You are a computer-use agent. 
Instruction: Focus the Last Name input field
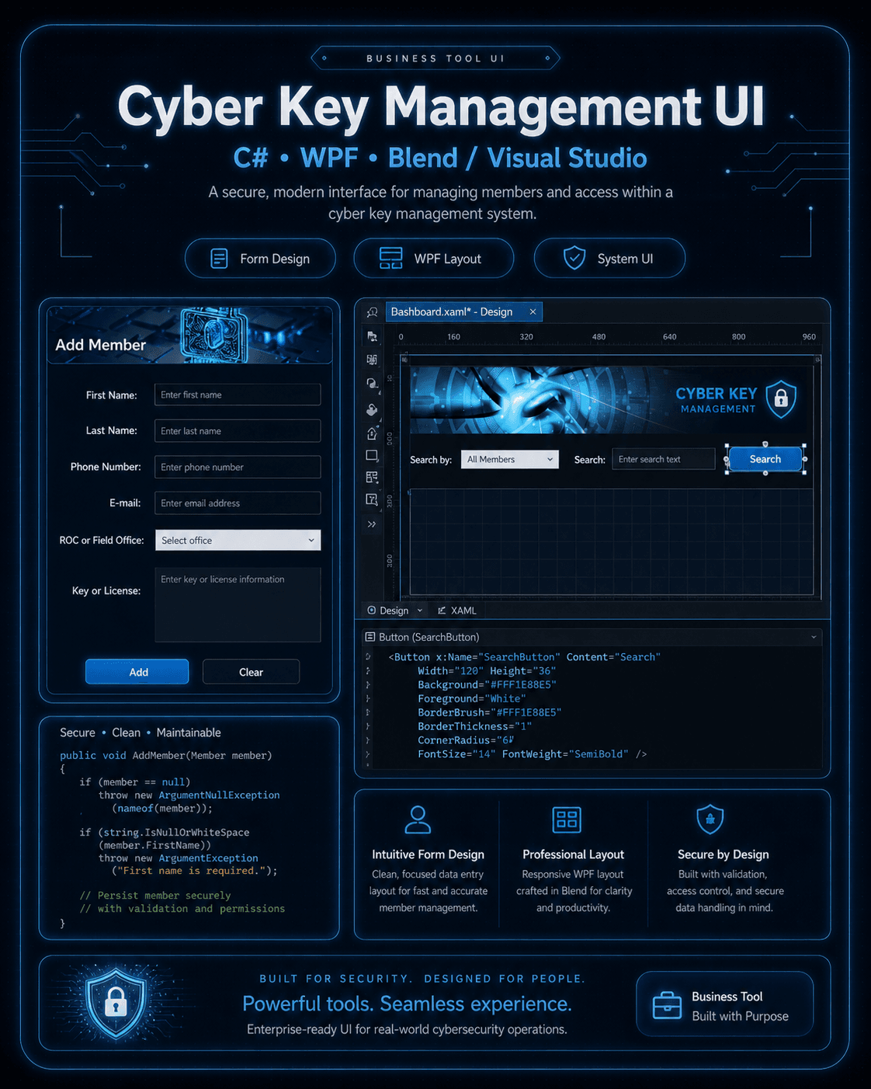(238, 431)
